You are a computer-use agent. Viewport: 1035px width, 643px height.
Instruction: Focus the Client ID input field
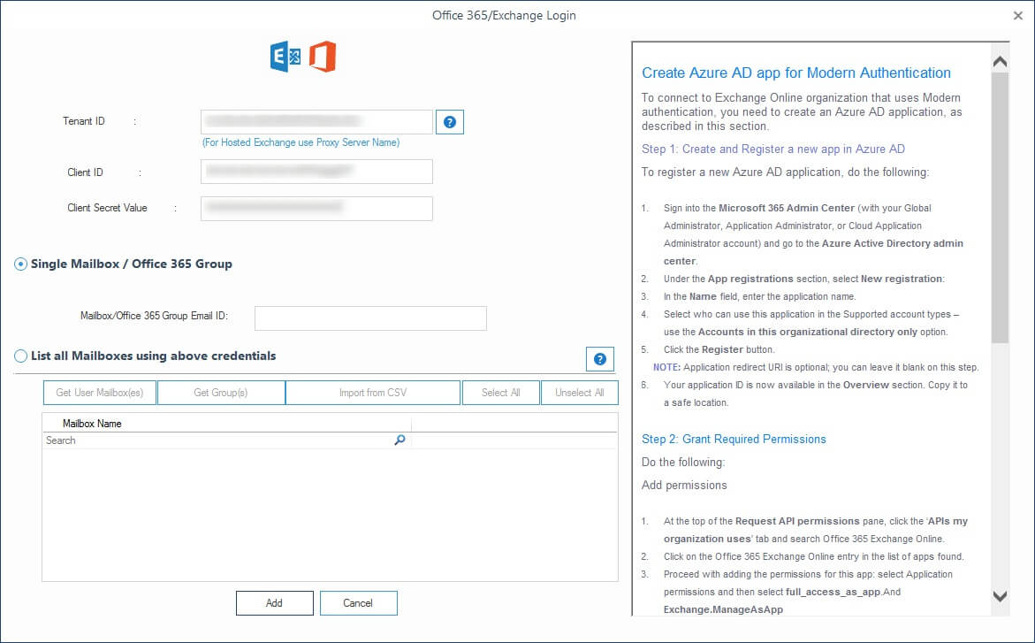[316, 172]
